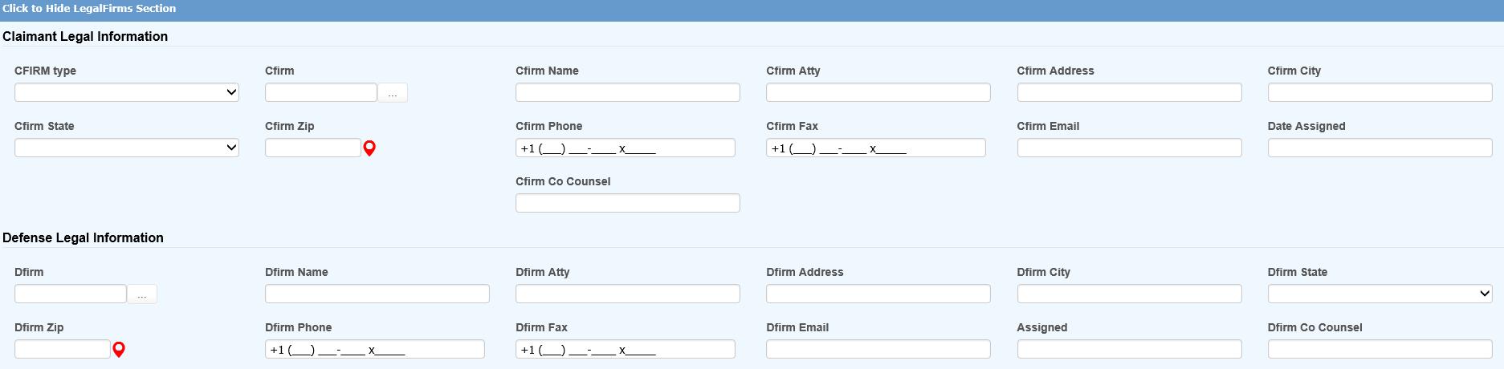The image size is (1504, 369).
Task: Click the Cfirm Co Counsel field
Action: pos(627,203)
